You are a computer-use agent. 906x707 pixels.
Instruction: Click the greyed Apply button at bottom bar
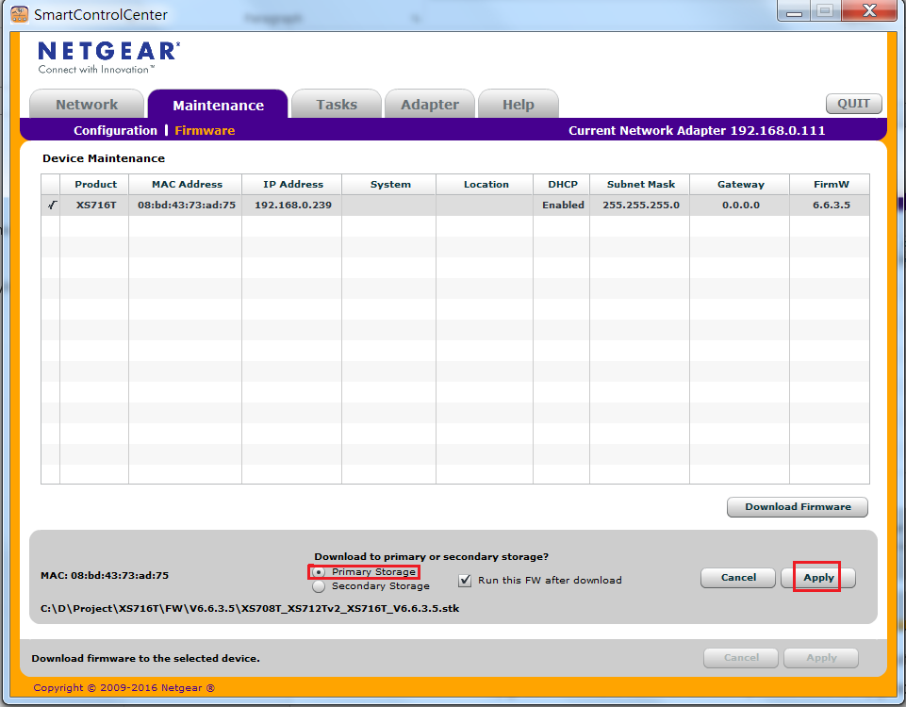coord(821,658)
